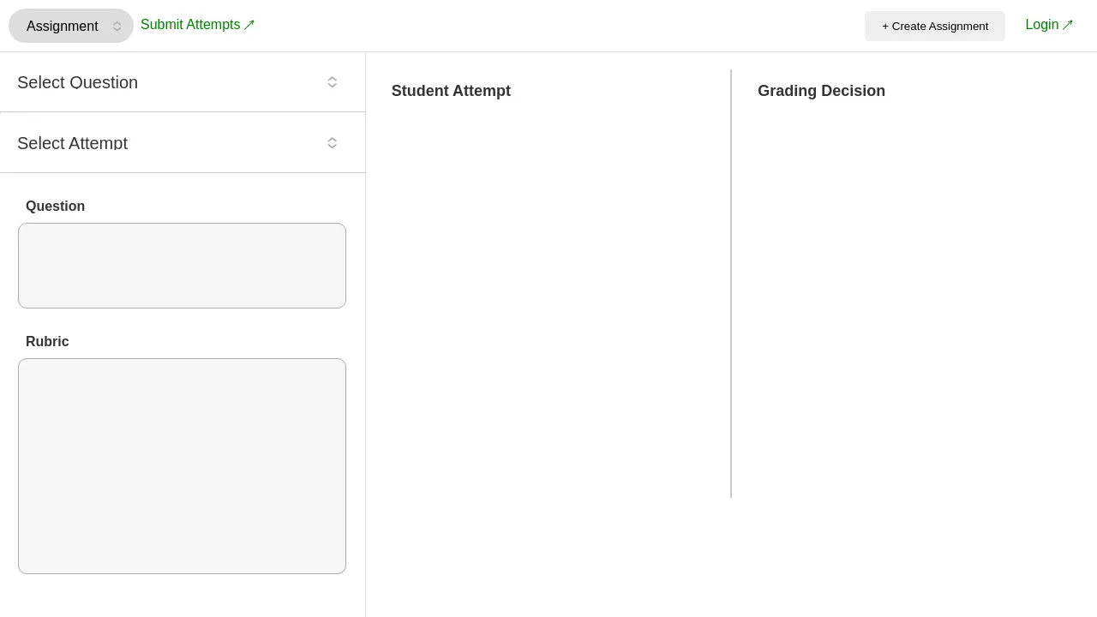Click the Login link
Viewport: 1097px width, 617px height.
click(x=1042, y=25)
